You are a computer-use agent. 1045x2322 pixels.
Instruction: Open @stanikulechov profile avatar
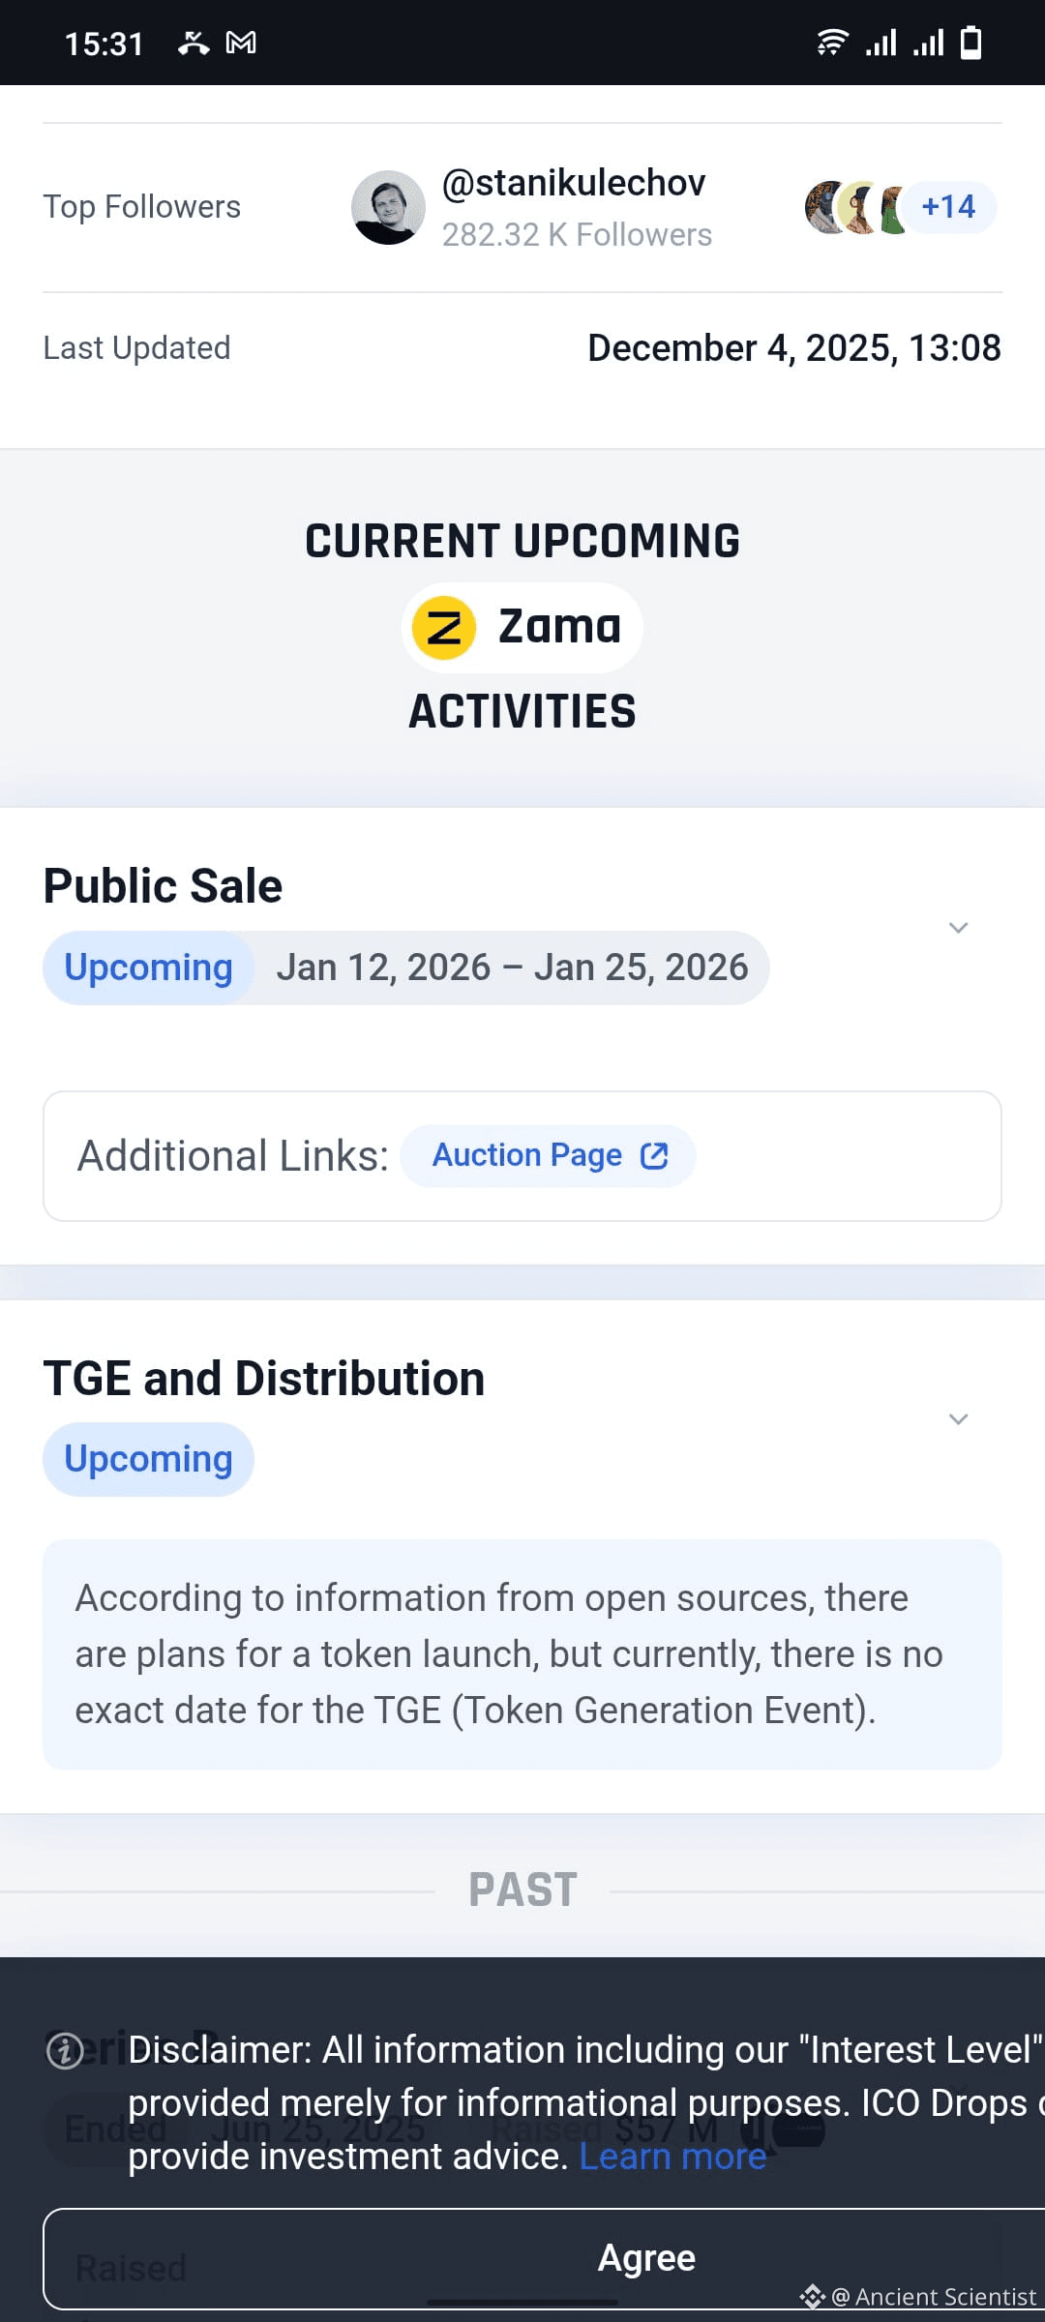point(388,207)
